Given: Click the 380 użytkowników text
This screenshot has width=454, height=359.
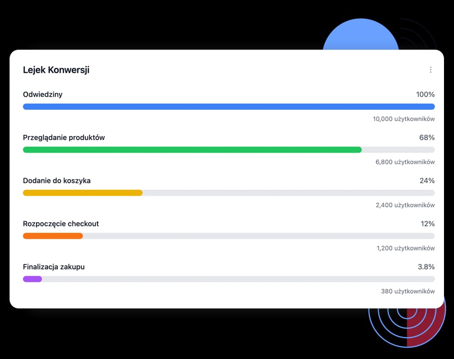Looking at the screenshot, I should [x=408, y=292].
